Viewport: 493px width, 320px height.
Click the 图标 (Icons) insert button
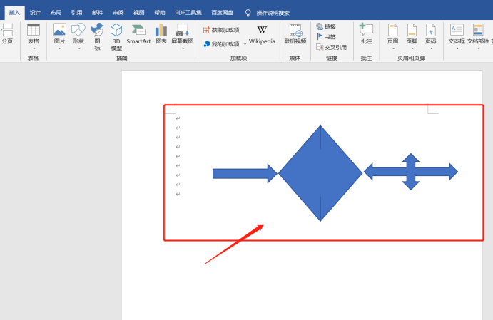pos(97,33)
